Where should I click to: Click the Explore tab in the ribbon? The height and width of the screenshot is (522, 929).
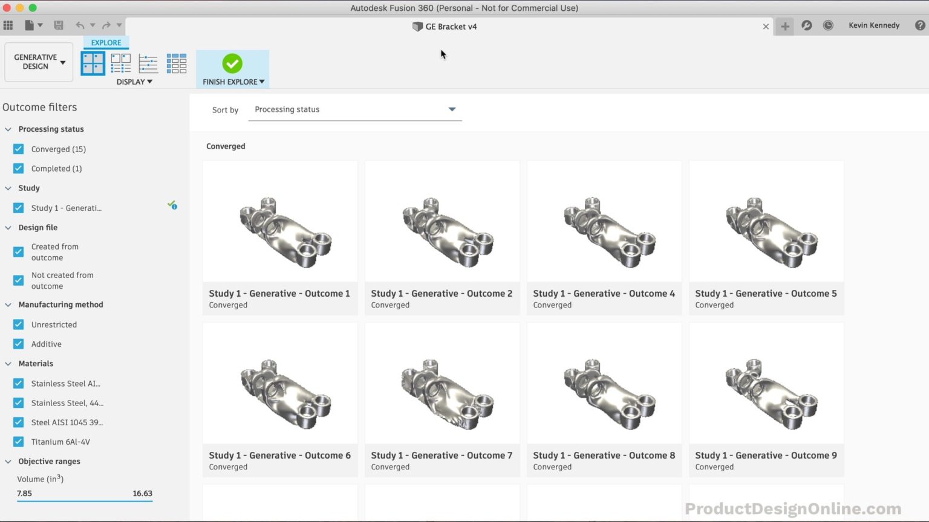coord(106,42)
